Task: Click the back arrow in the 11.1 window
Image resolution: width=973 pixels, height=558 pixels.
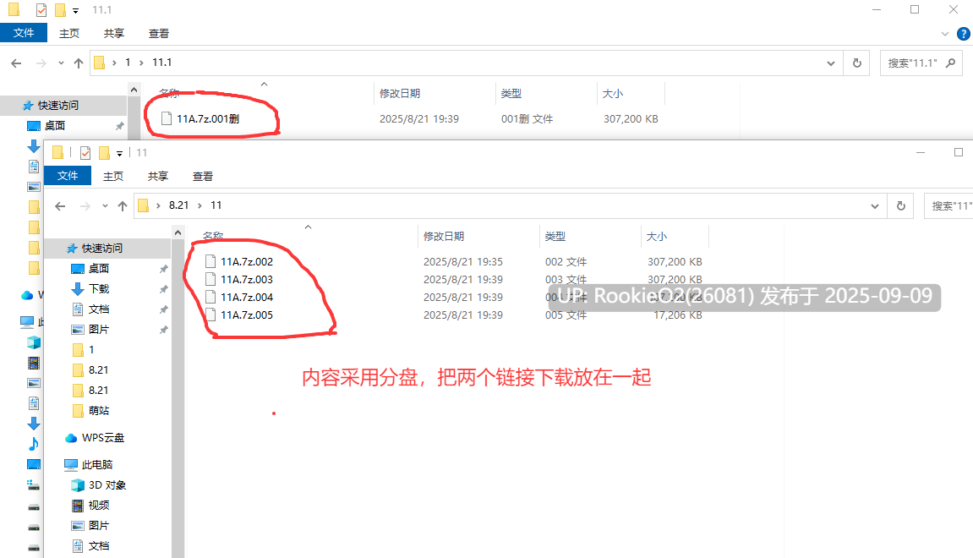Action: click(x=17, y=63)
